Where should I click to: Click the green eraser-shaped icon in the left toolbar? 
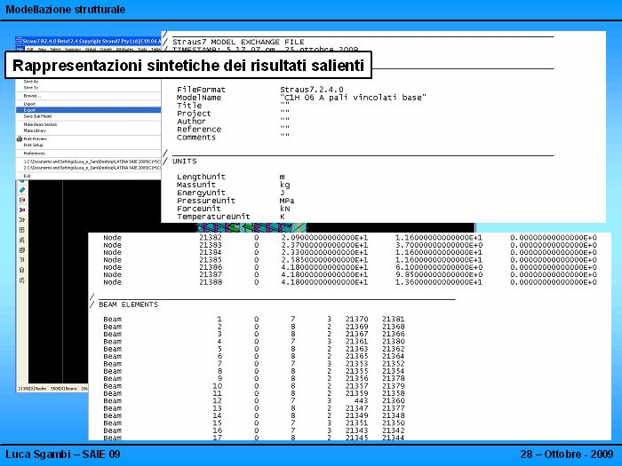(21, 191)
